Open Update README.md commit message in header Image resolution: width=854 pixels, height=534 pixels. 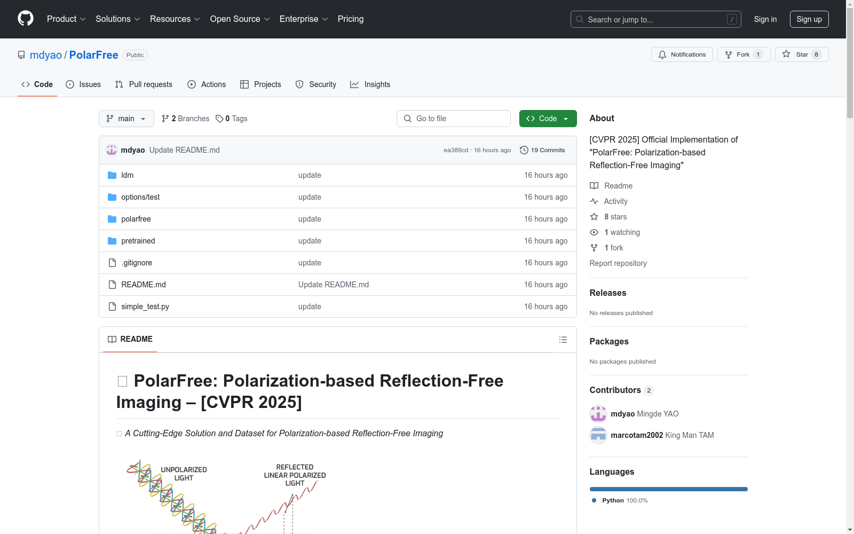[185, 150]
